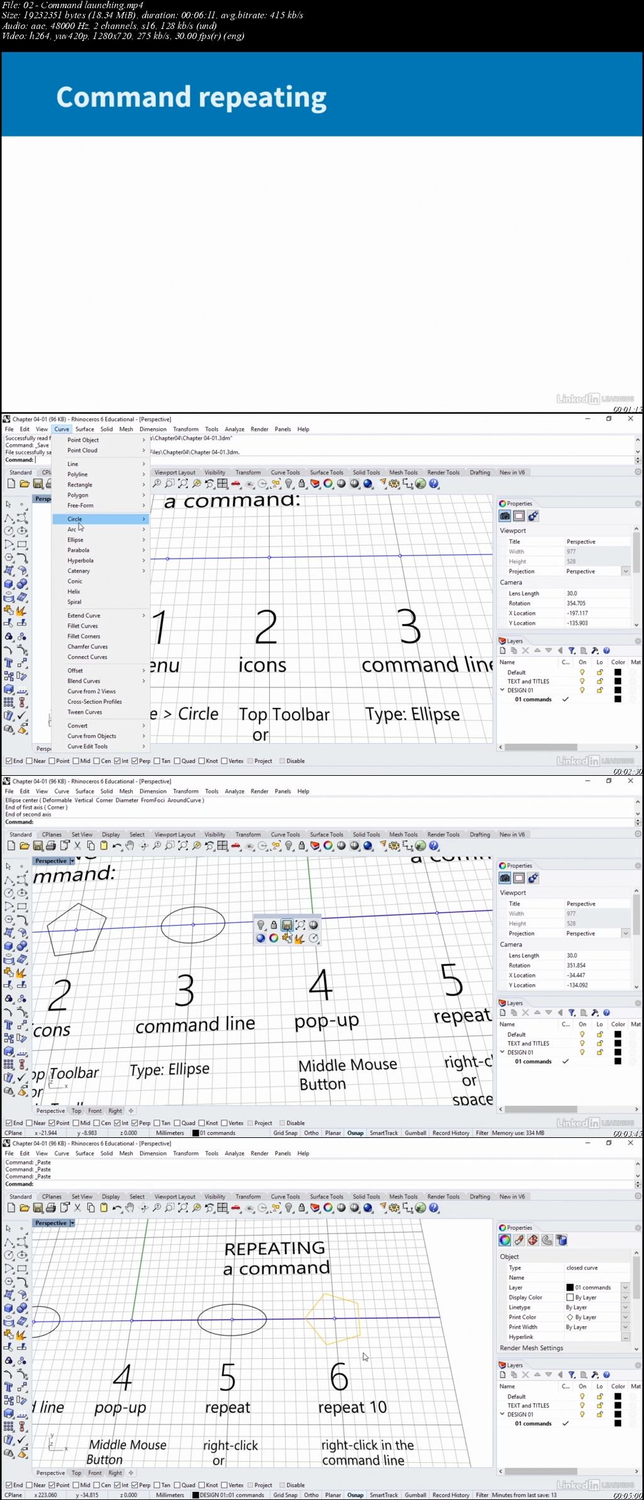The image size is (644, 1500).
Task: Click the Pan hand icon in the closed-curve frame's toolbar
Action: pyautogui.click(x=130, y=1208)
